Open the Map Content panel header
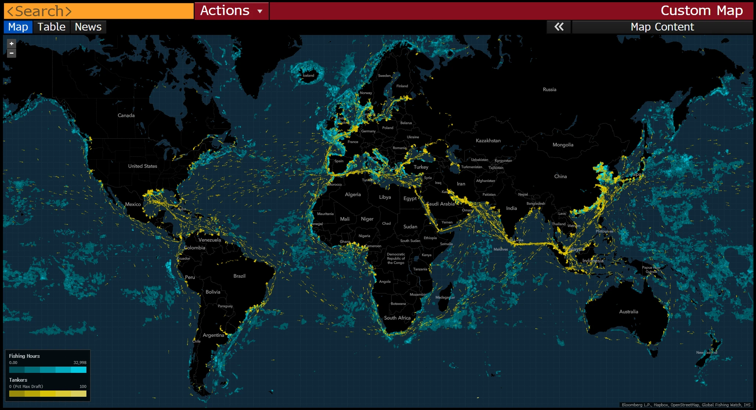 pos(662,27)
